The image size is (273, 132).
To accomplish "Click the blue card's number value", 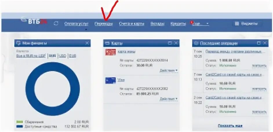I will tap(152, 89).
